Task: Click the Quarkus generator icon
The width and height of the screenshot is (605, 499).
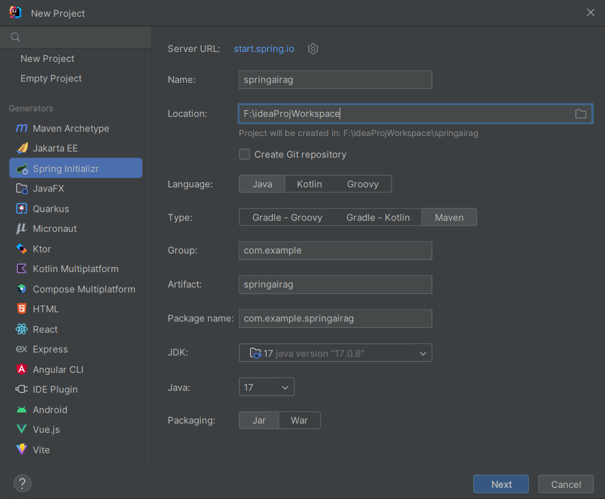Action: pyautogui.click(x=22, y=208)
